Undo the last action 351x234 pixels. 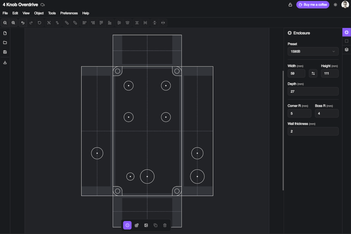[x=23, y=23]
